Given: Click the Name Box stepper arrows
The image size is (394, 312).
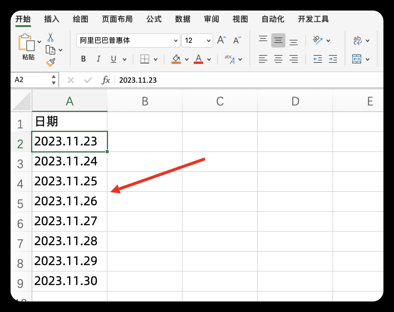Looking at the screenshot, I should [54, 80].
